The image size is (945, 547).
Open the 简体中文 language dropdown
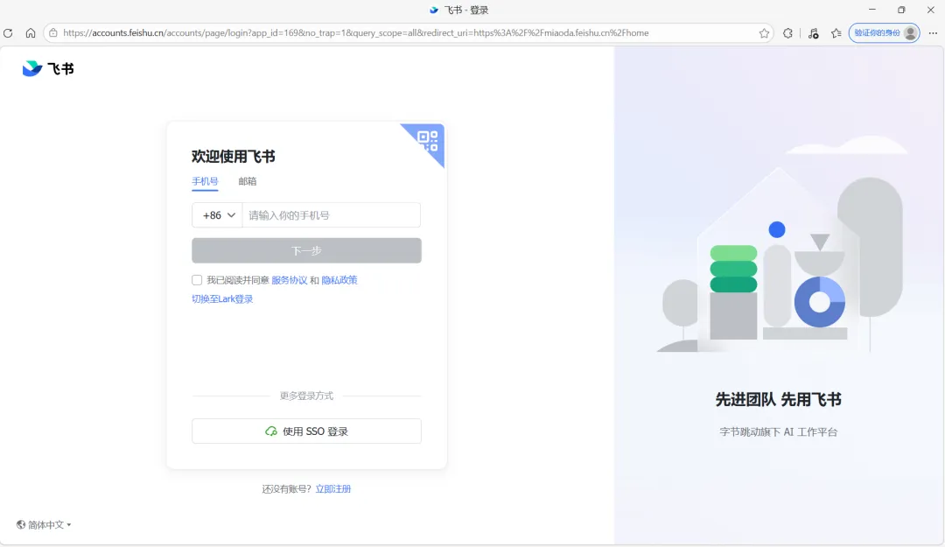coord(44,525)
